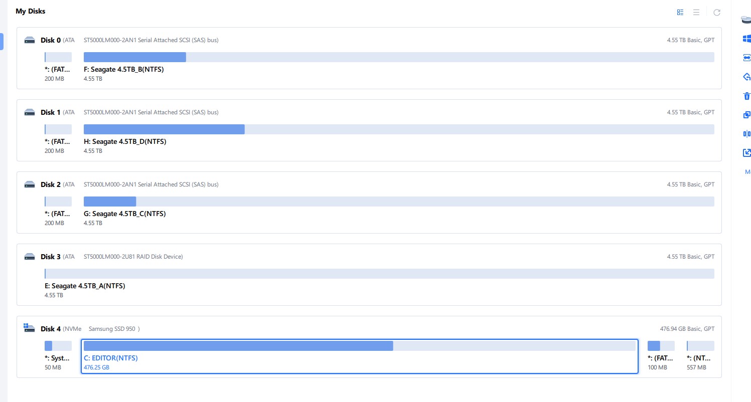Select the 50 MB System partition on Disk 4
Viewport: 751px width, 402px height.
coord(58,346)
